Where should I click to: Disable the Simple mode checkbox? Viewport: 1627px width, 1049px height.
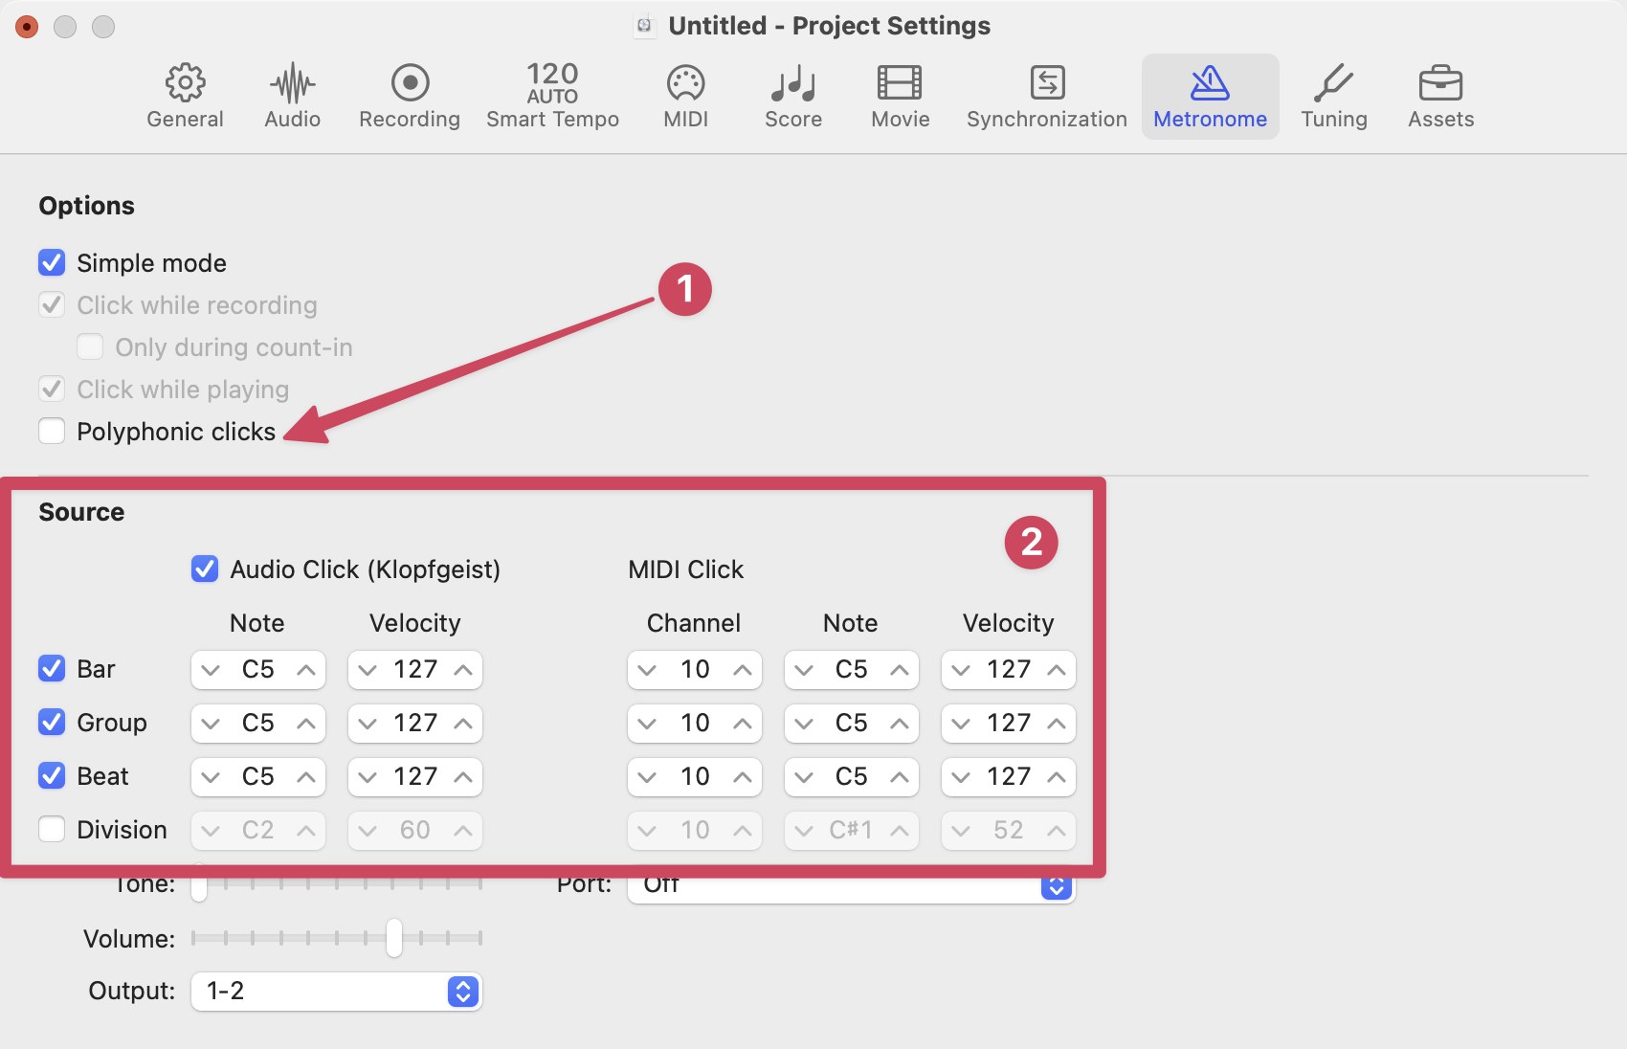pos(52,262)
